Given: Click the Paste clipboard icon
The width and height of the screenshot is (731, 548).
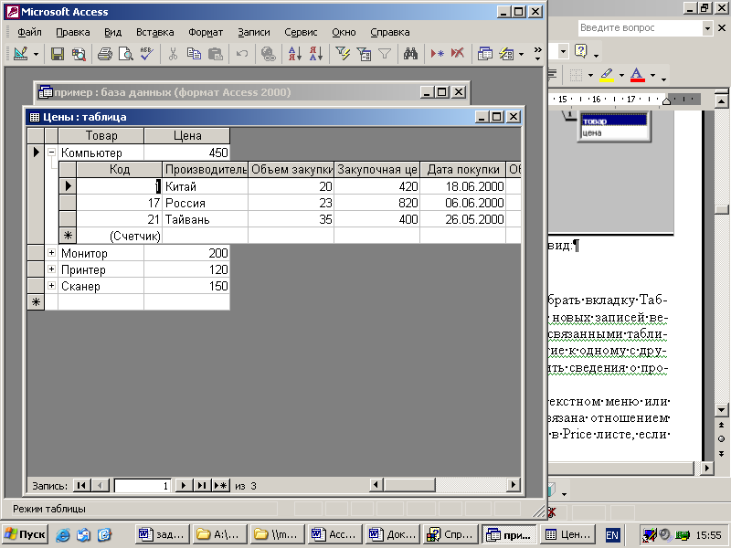Looking at the screenshot, I should pos(216,54).
